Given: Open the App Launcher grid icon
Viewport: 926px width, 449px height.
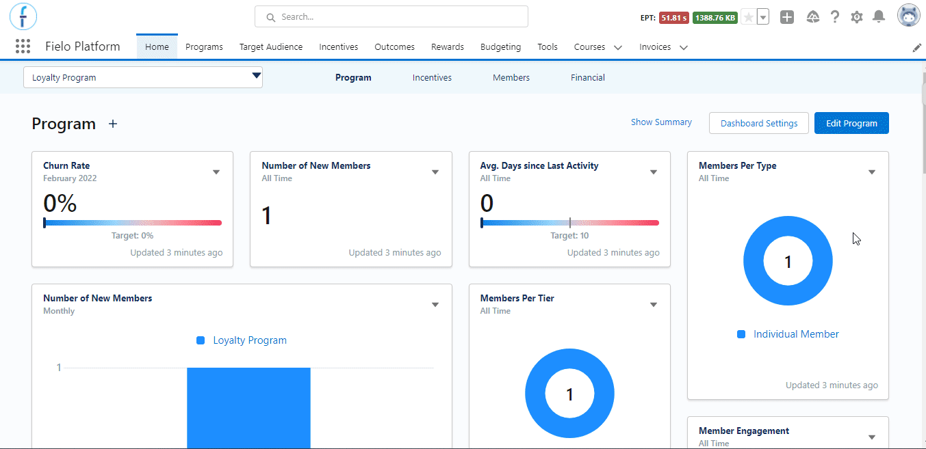Looking at the screenshot, I should pyautogui.click(x=23, y=46).
